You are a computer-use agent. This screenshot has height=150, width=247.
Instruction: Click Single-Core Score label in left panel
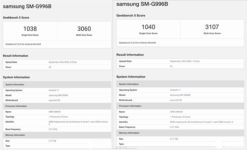tap(30, 35)
